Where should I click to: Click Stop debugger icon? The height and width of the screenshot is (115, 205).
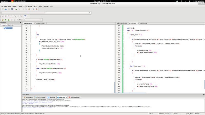(x=21, y=16)
